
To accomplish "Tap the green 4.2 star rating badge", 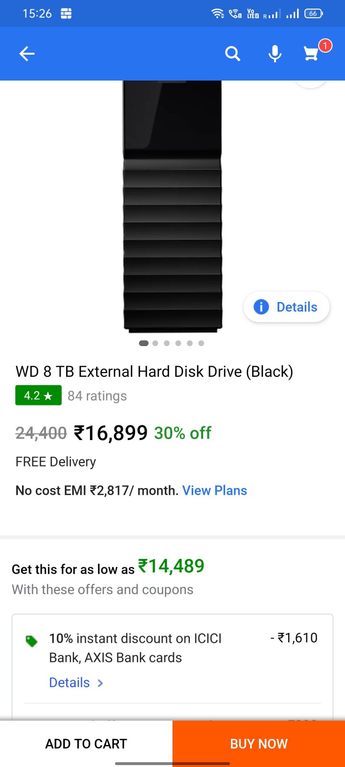I will tap(38, 395).
